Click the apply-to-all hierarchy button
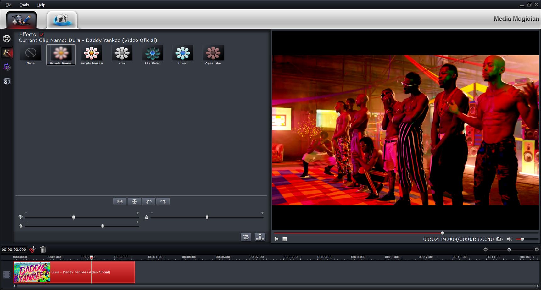541x290 pixels. coord(260,237)
